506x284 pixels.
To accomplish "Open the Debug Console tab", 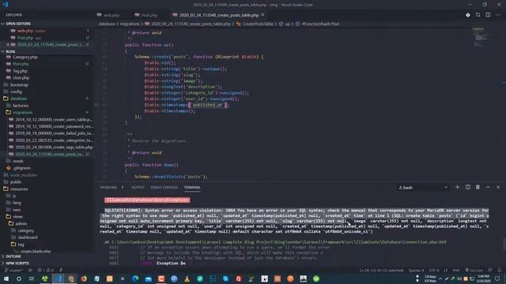I will click(164, 188).
